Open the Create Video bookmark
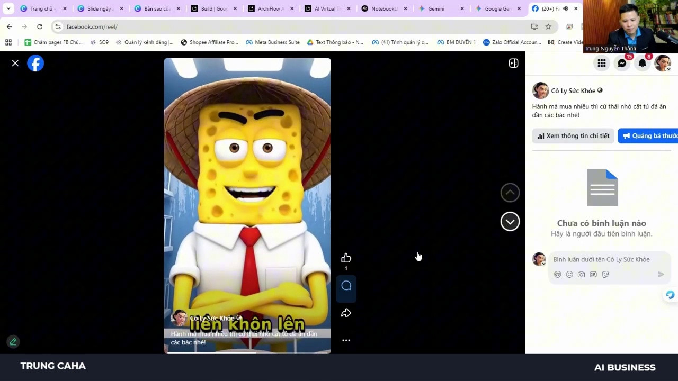Screen dimensions: 678x381 [x=565, y=42]
